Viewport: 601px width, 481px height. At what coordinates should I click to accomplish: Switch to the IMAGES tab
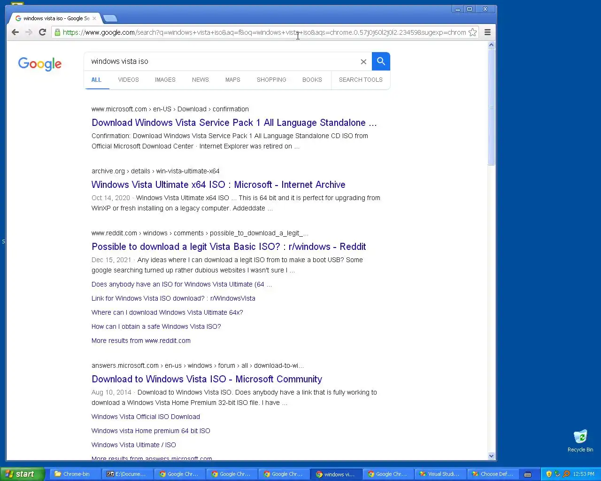coord(165,80)
